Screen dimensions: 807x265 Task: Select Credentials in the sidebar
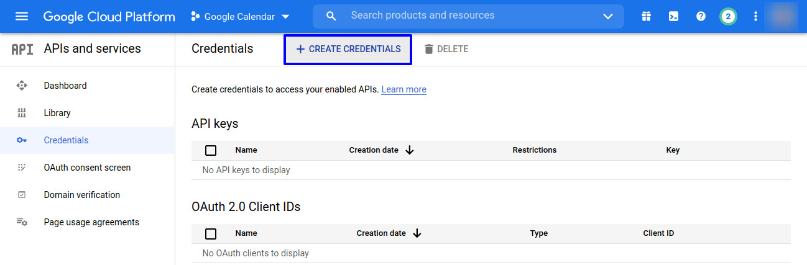click(x=87, y=140)
